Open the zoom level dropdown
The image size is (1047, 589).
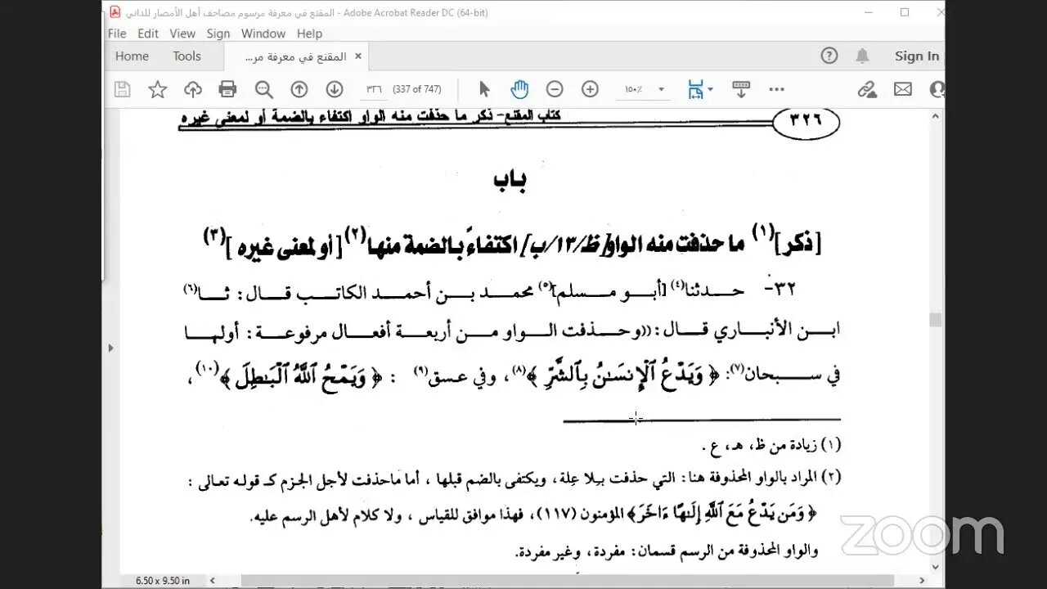tap(661, 90)
